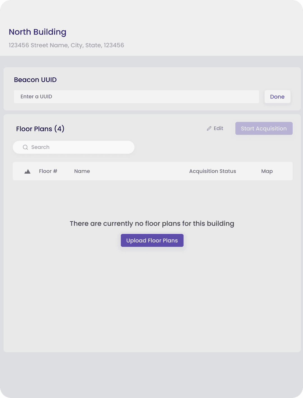Viewport: 303px width, 398px height.
Task: Click inside the Enter a UUID field
Action: (137, 96)
